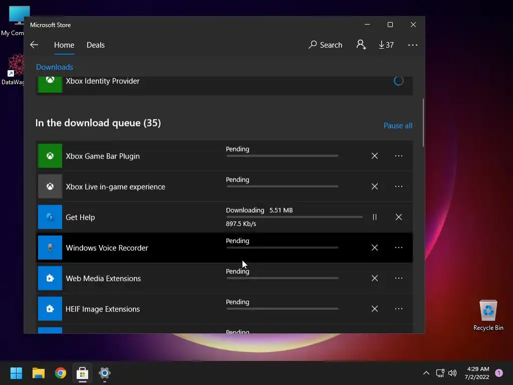Click the Xbox Live in-game experience app icon
Viewport: 513px width, 385px height.
coord(50,186)
